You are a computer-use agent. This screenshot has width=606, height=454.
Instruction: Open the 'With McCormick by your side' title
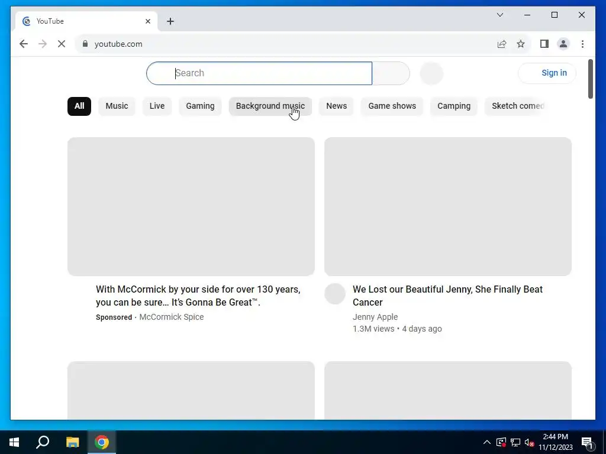(198, 296)
